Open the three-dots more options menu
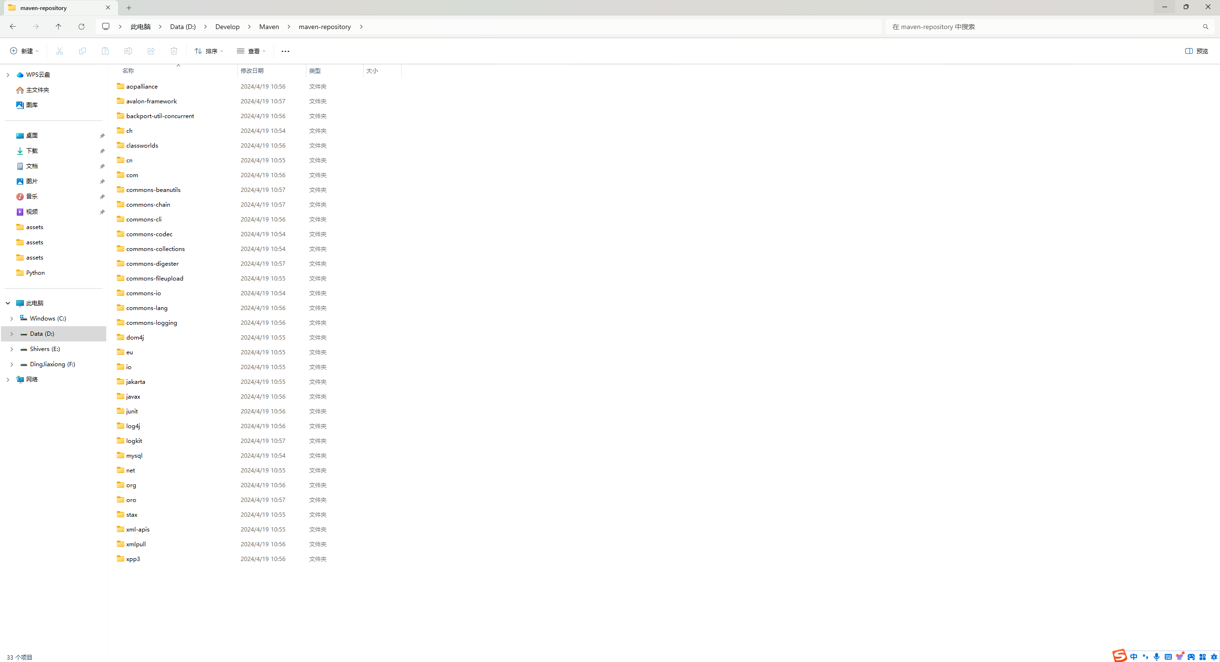The image size is (1220, 662). tap(285, 51)
